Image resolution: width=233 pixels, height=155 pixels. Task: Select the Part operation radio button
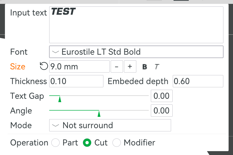(x=55, y=143)
